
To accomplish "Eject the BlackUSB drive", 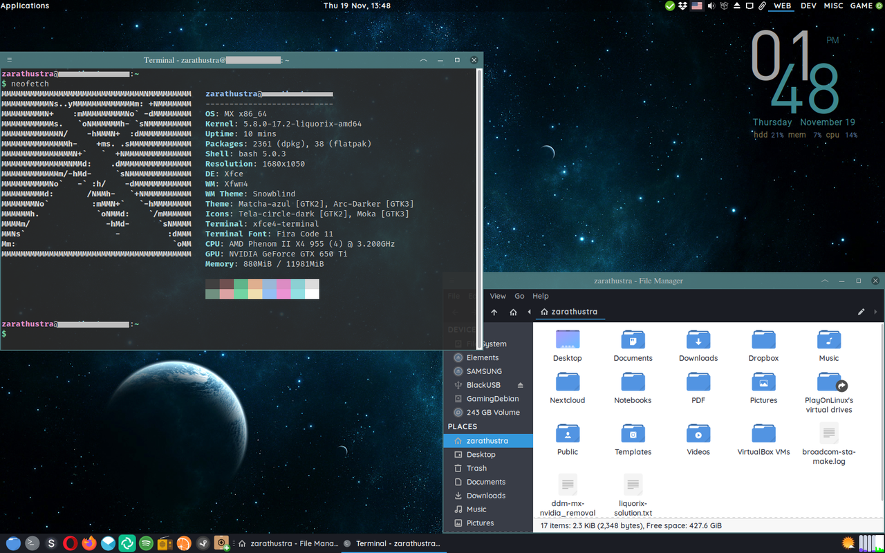I will (521, 385).
